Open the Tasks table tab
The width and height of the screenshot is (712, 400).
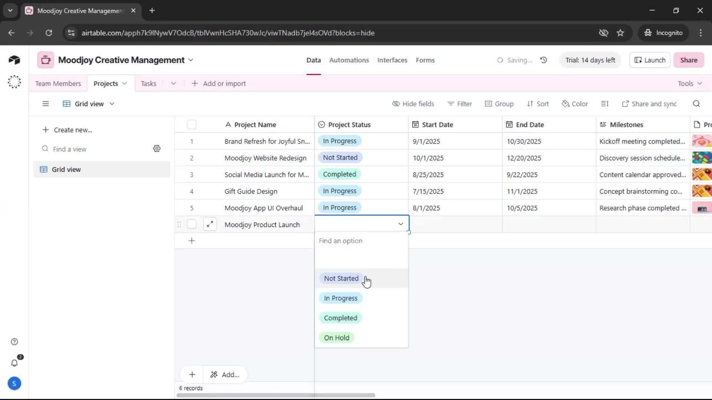tap(148, 83)
